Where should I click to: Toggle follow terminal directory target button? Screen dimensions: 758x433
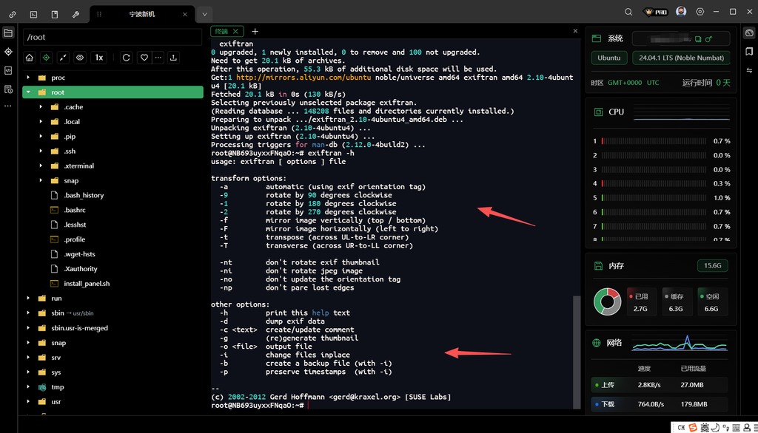tap(46, 58)
